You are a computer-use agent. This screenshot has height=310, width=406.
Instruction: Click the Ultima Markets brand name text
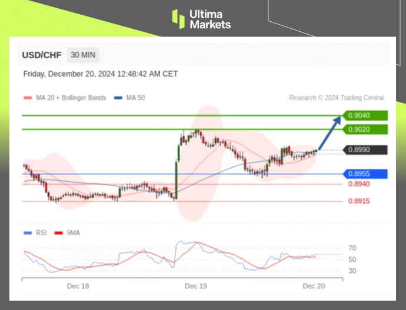pyautogui.click(x=209, y=19)
